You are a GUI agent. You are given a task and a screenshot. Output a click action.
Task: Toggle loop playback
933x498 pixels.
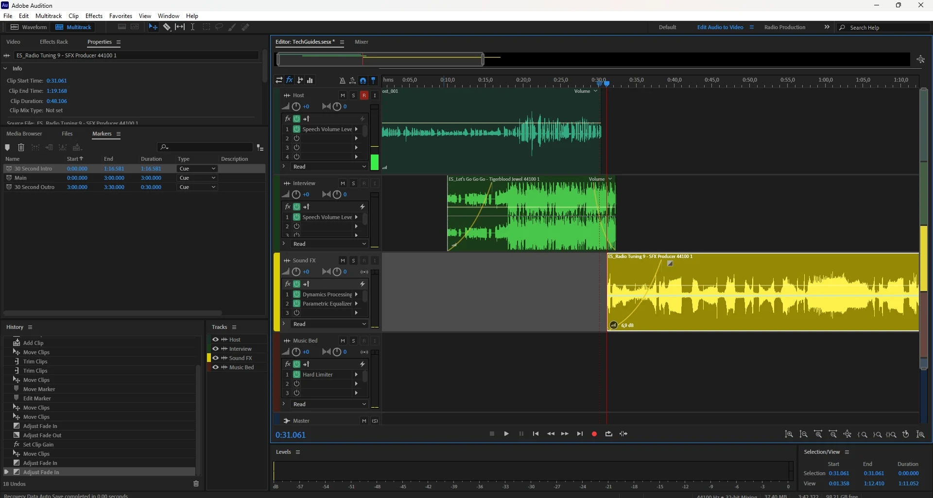609,434
